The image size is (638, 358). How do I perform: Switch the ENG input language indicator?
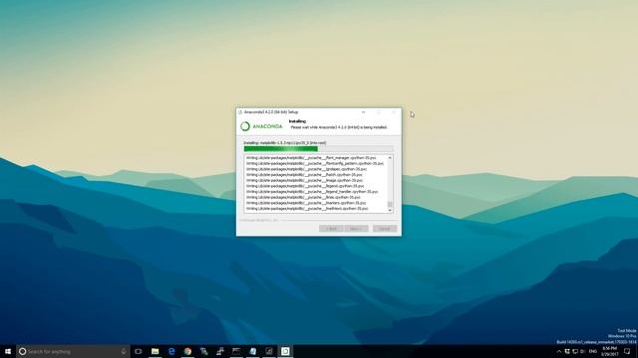click(593, 351)
